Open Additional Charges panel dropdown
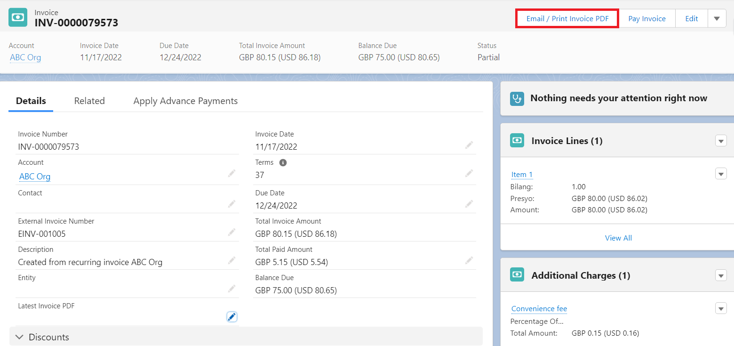 coord(721,275)
